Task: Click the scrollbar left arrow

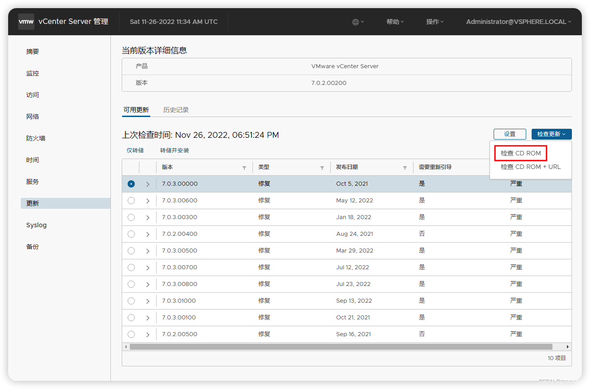Action: click(x=126, y=347)
